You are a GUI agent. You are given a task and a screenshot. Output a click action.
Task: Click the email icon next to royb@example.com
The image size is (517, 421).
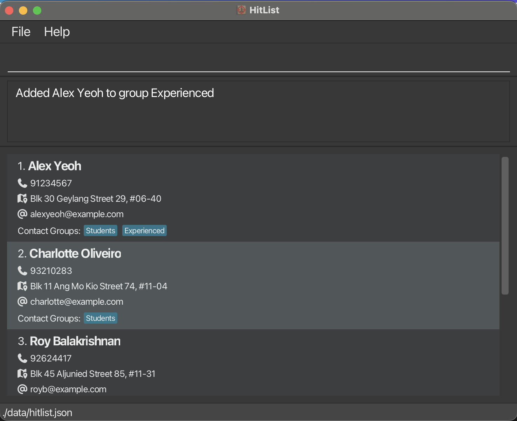[22, 389]
